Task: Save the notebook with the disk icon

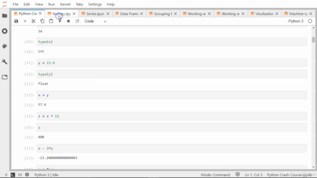Action: coord(16,21)
